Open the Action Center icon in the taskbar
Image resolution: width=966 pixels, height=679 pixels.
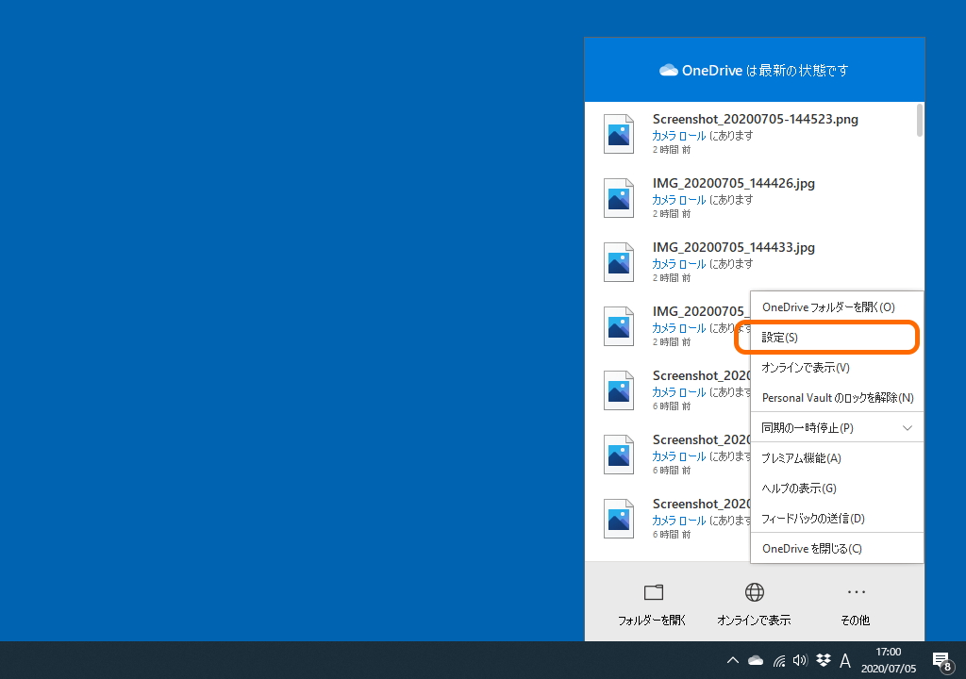pos(941,660)
